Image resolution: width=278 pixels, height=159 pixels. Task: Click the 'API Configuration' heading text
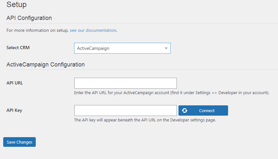tap(29, 18)
